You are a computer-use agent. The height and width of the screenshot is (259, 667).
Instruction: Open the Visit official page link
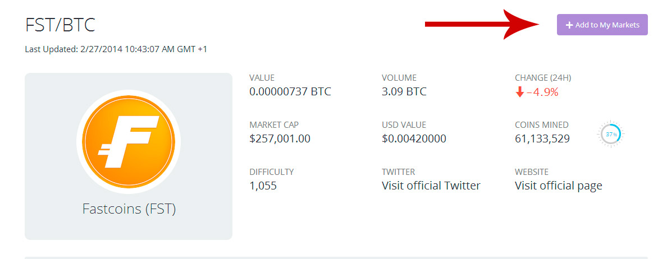(x=559, y=186)
